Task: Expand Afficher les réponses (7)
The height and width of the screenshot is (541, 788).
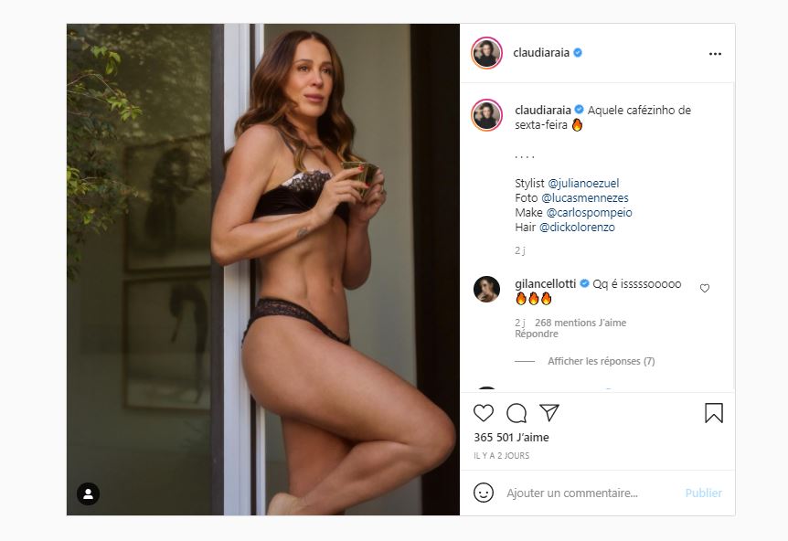Action: [601, 361]
